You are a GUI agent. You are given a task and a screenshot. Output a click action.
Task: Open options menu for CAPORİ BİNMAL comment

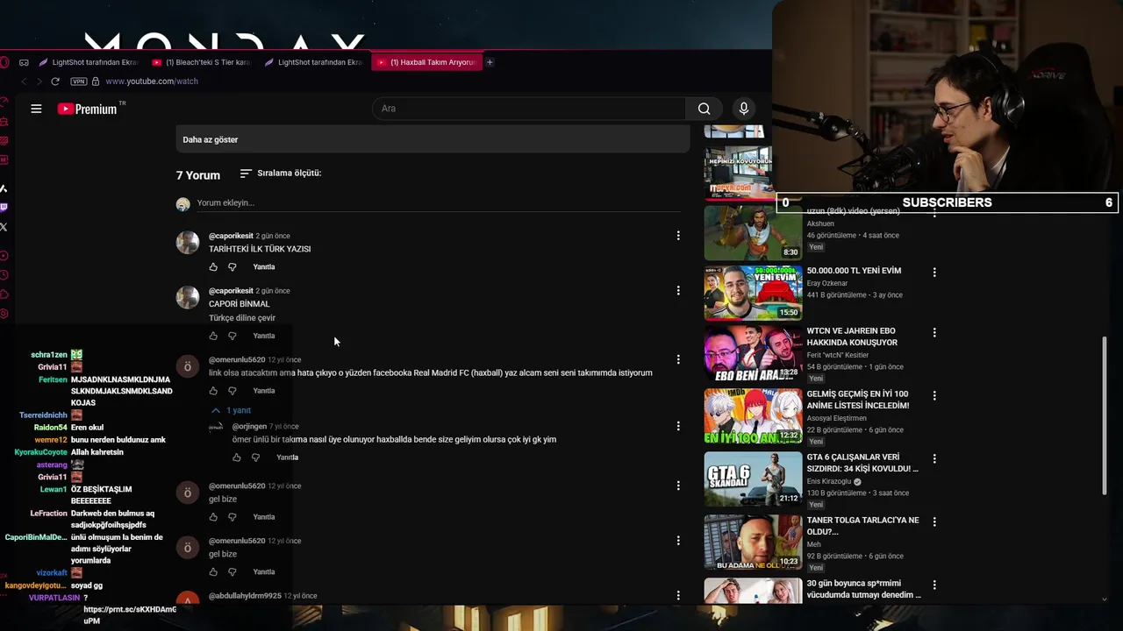[x=677, y=291]
